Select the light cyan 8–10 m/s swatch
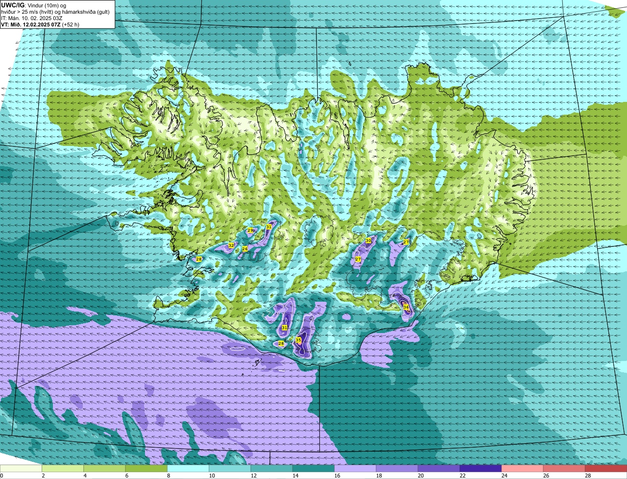The image size is (627, 479). click(188, 468)
